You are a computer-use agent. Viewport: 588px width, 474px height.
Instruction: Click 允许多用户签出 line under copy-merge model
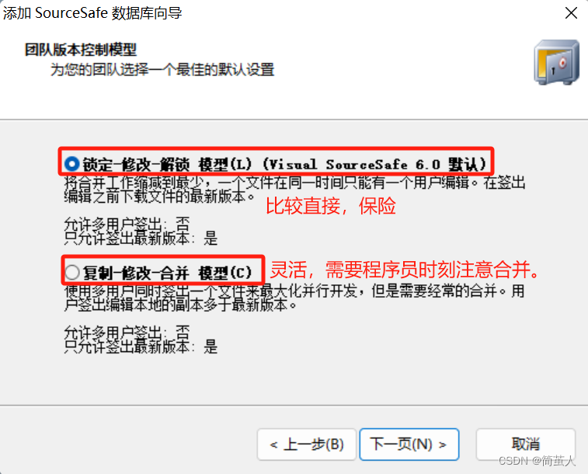127,333
